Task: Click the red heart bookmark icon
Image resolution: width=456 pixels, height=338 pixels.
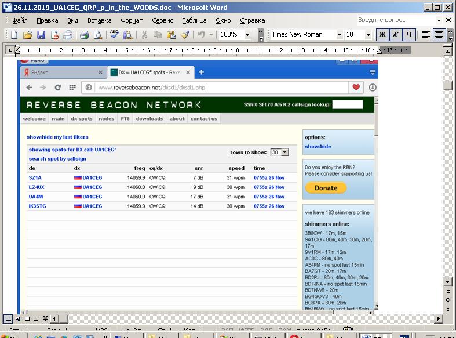Action: (x=356, y=88)
